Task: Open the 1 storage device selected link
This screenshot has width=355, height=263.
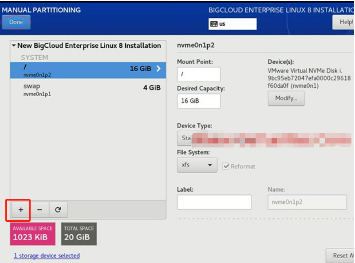Action: 47,255
